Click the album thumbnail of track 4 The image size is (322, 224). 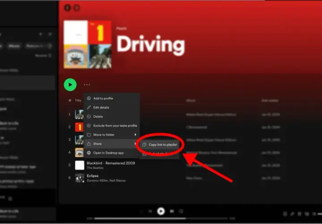[x=79, y=152]
